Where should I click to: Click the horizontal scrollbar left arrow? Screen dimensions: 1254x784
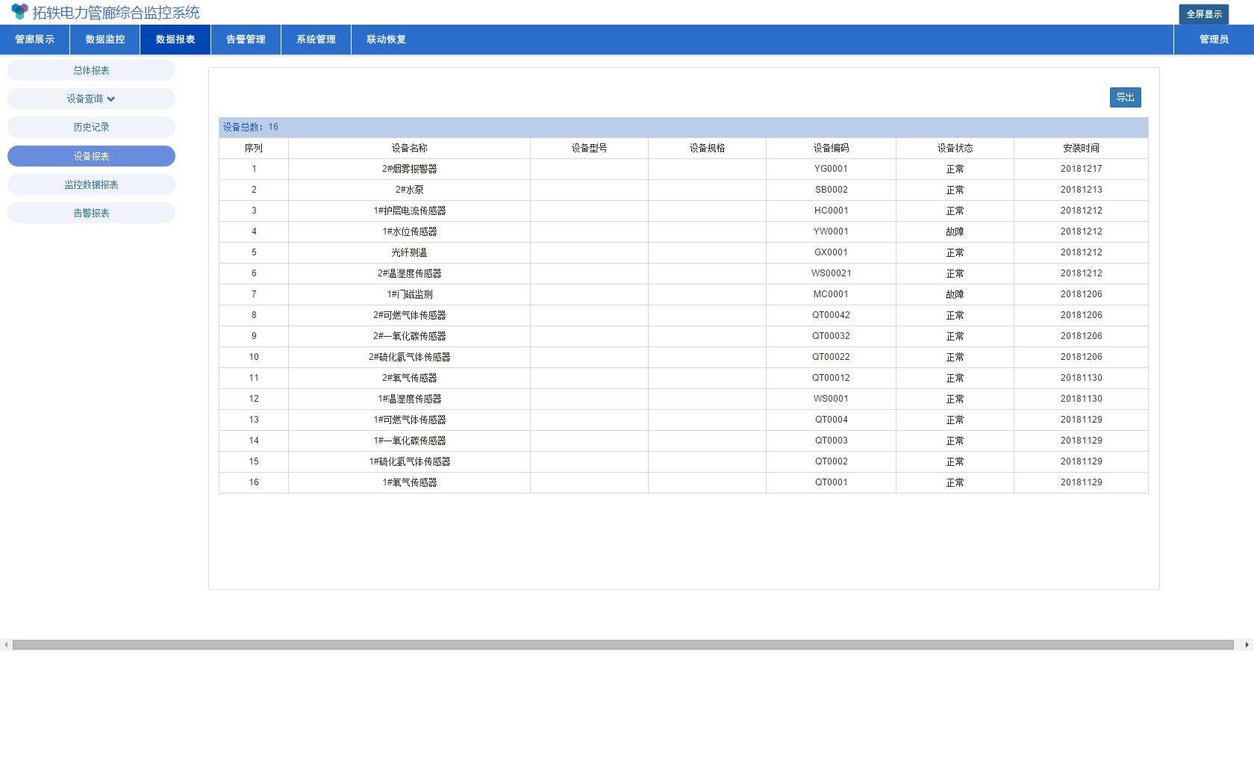6,644
